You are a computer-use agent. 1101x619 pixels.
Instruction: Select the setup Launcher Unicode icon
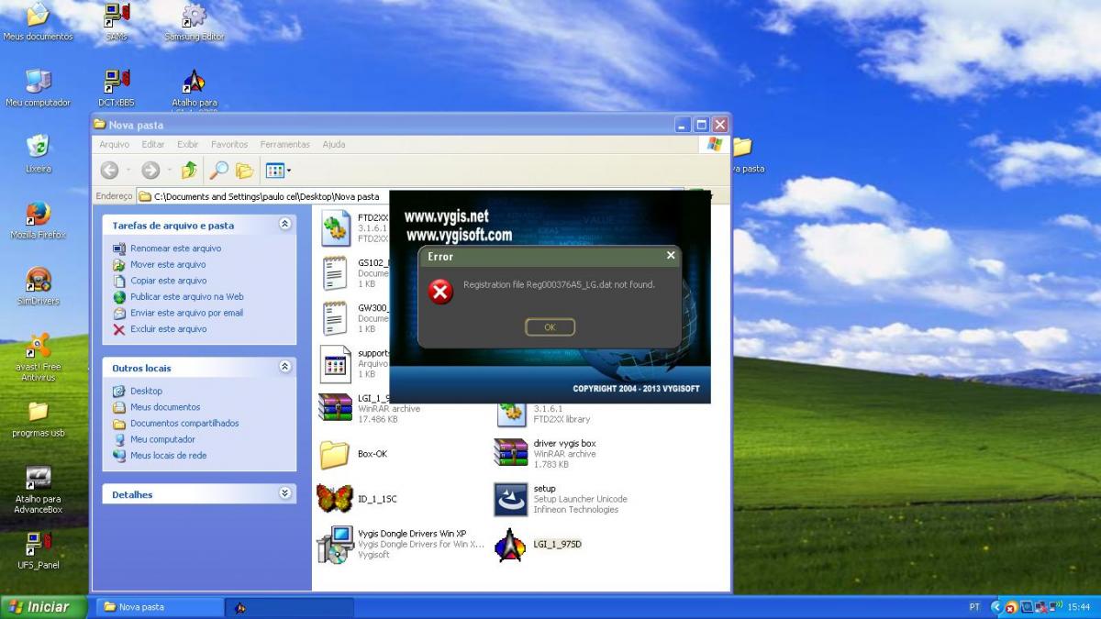[510, 499]
